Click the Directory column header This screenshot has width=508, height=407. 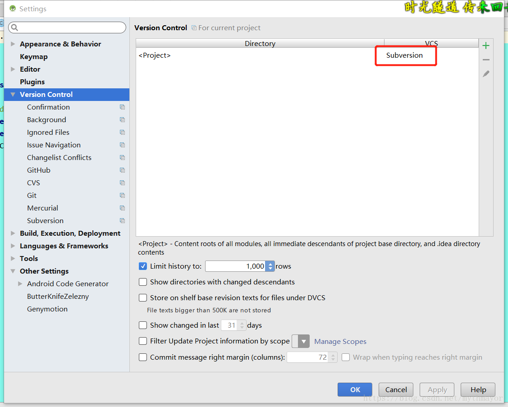260,43
